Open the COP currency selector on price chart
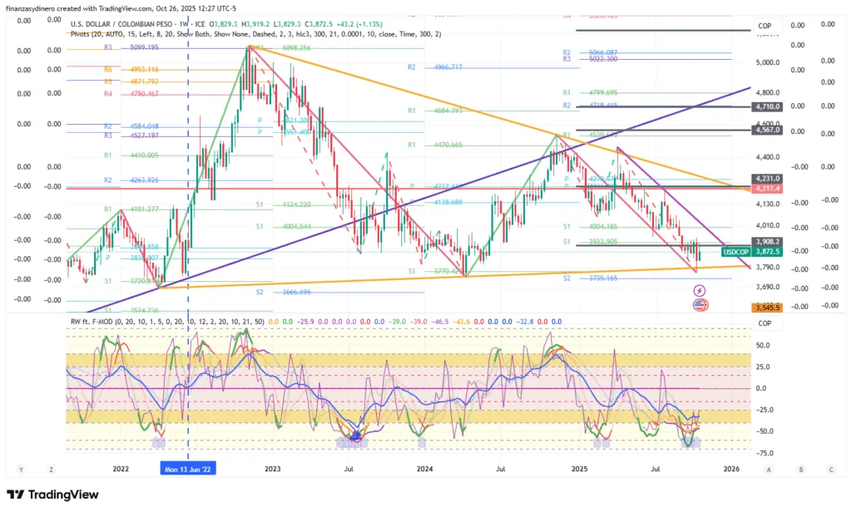The image size is (852, 512). coord(764,26)
